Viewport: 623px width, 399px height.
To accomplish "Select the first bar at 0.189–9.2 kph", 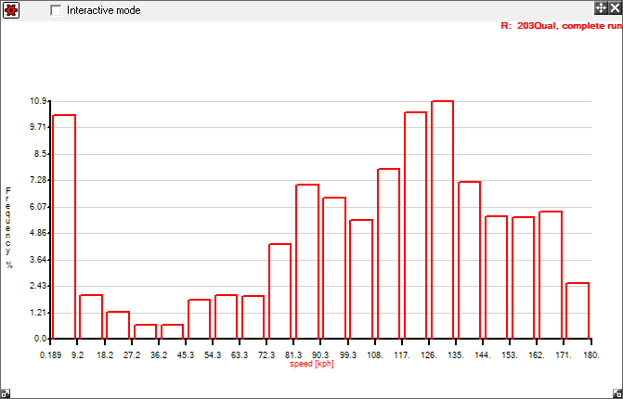I will tap(64, 226).
